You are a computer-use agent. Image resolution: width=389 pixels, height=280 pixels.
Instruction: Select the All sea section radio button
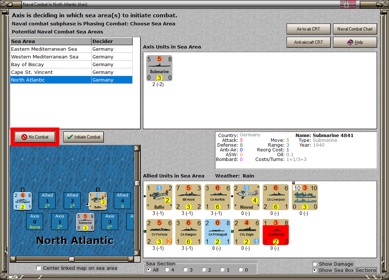[x=148, y=270]
